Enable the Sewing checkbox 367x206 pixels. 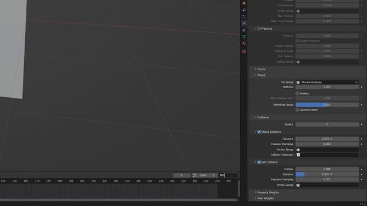click(297, 93)
